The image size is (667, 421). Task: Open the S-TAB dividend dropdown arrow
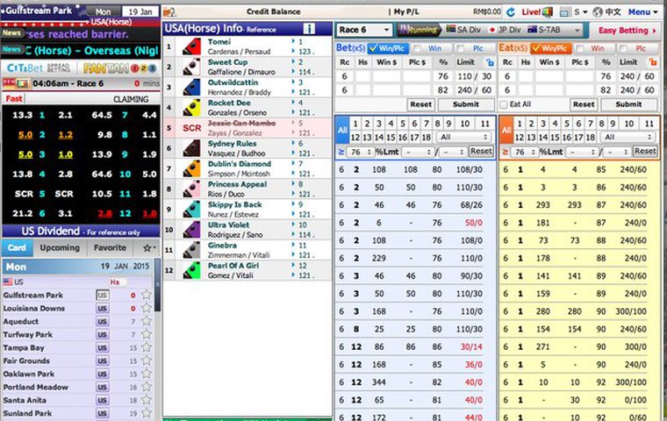(x=577, y=30)
